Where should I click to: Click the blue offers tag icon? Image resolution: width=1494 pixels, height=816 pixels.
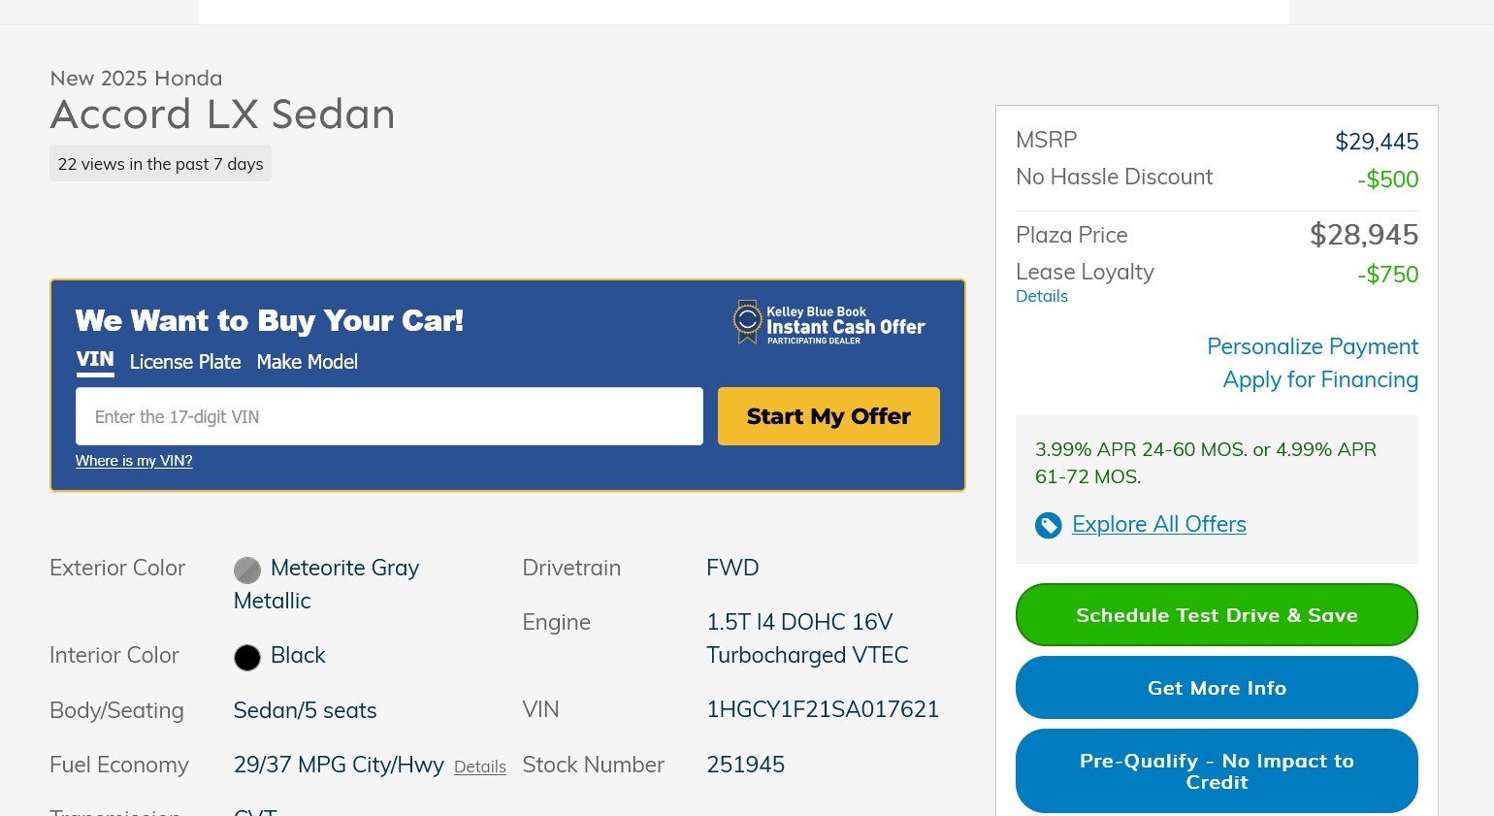pos(1049,526)
